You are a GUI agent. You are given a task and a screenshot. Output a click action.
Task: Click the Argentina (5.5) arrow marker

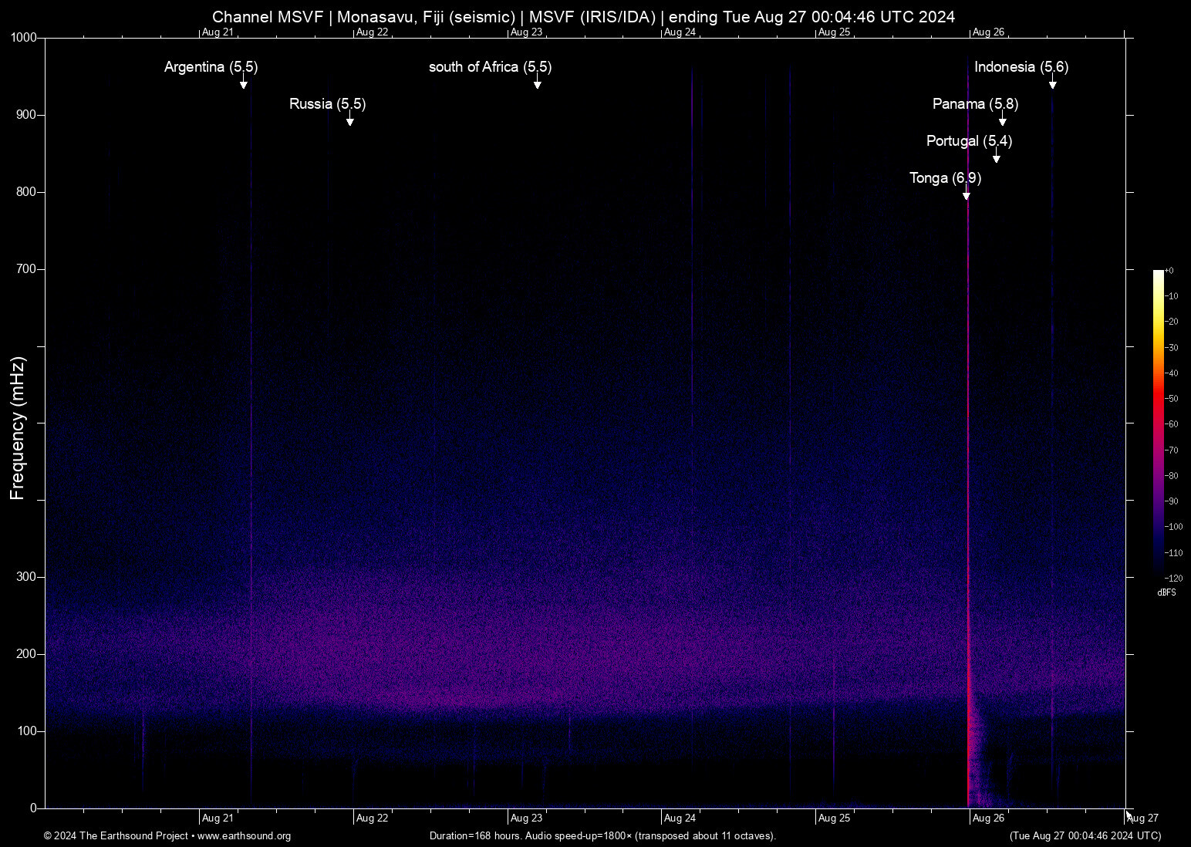(244, 82)
